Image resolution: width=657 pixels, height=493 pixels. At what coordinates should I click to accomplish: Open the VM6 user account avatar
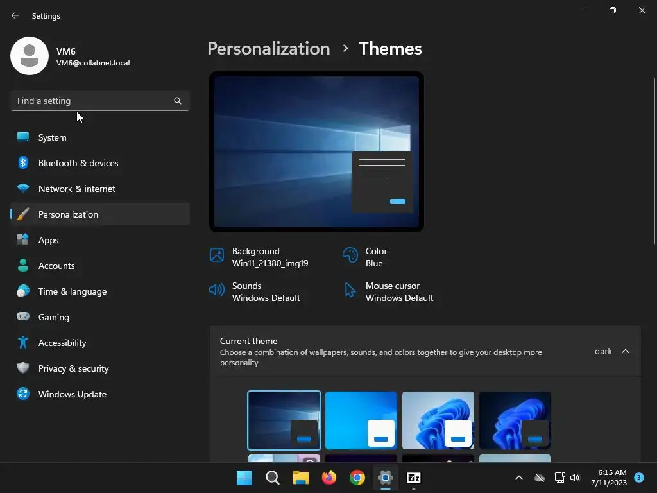(x=30, y=56)
